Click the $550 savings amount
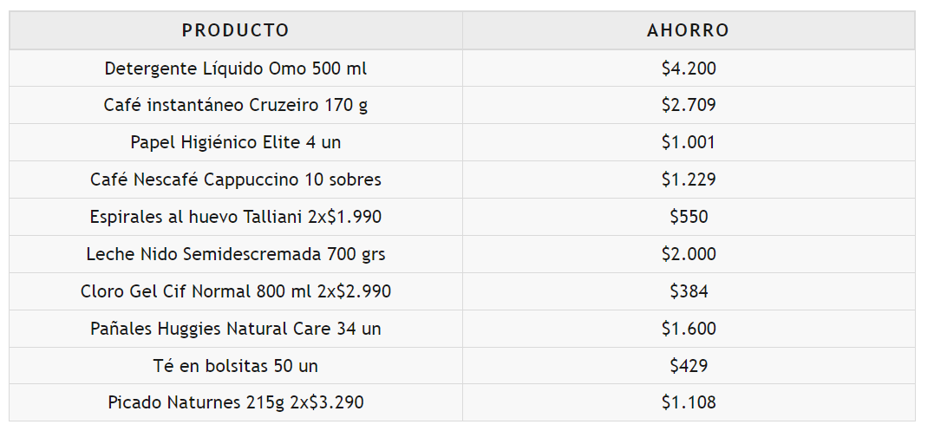 pos(689,218)
